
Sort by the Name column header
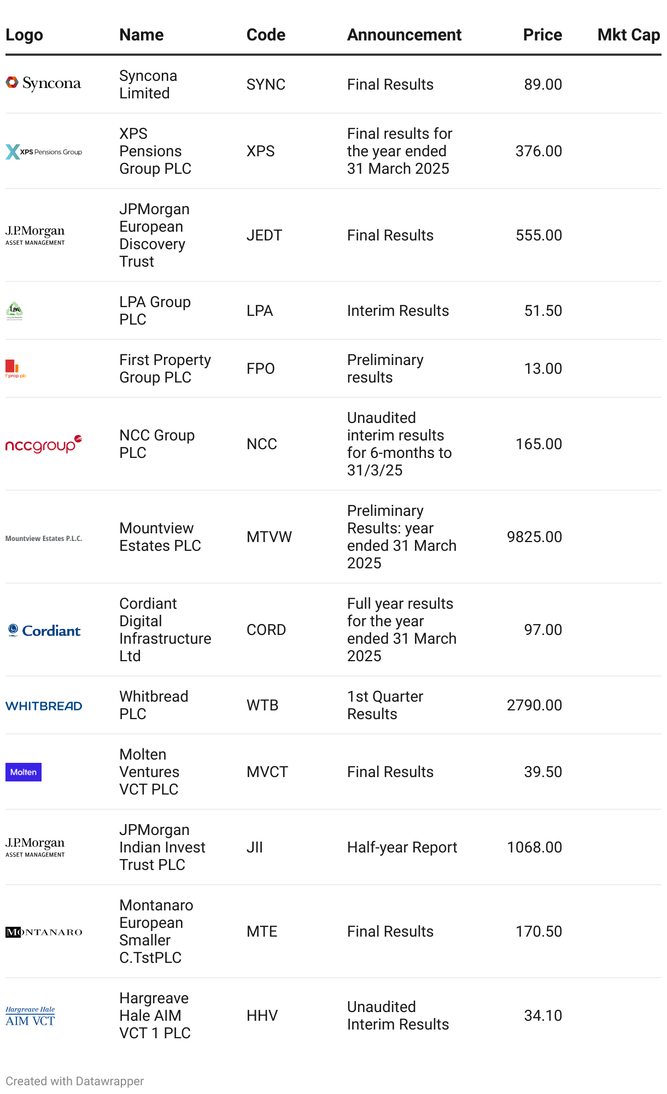coord(142,35)
